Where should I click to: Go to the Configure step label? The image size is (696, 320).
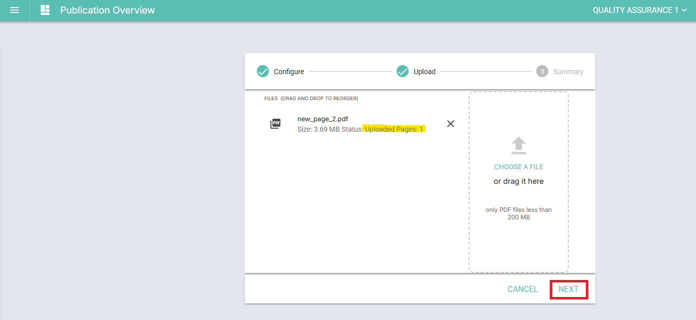tap(289, 72)
